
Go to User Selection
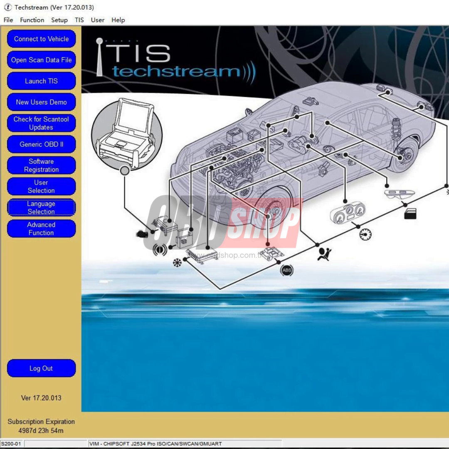coord(41,186)
